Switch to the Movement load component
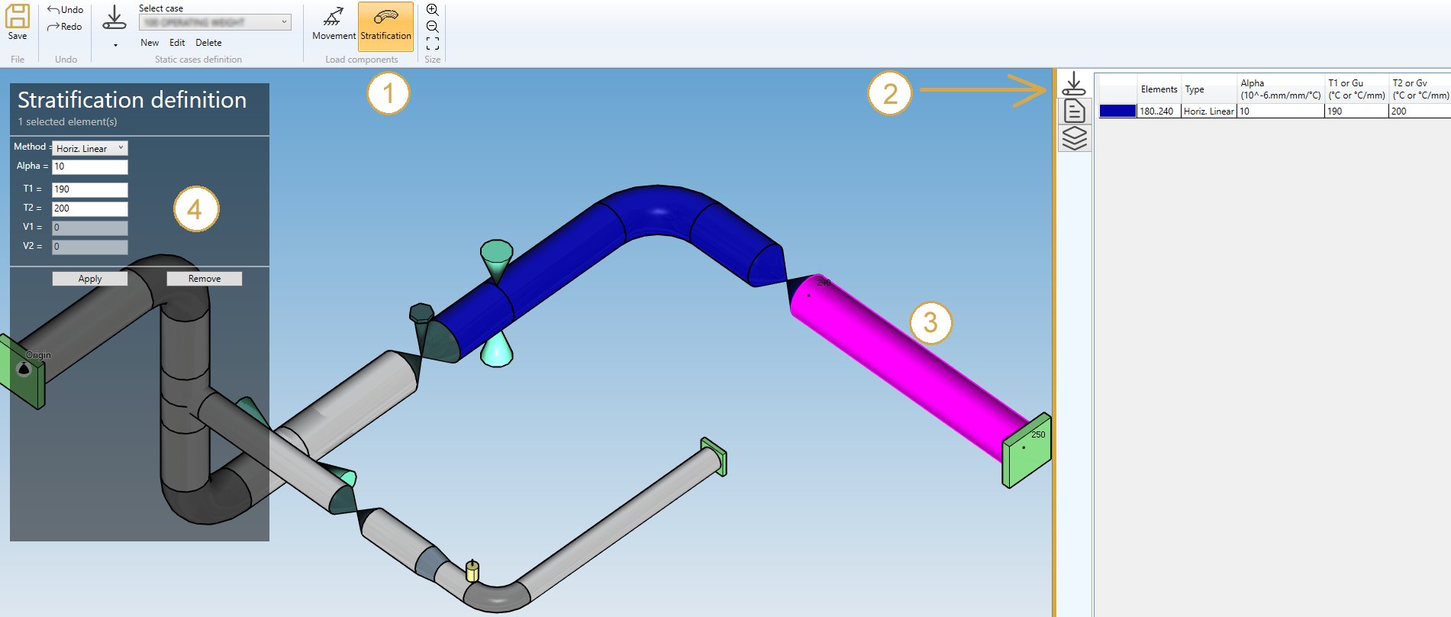1451x617 pixels. click(334, 25)
